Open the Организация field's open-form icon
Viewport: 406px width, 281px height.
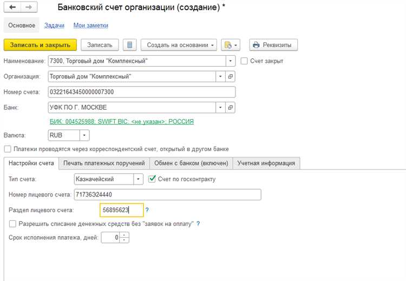pos(231,76)
